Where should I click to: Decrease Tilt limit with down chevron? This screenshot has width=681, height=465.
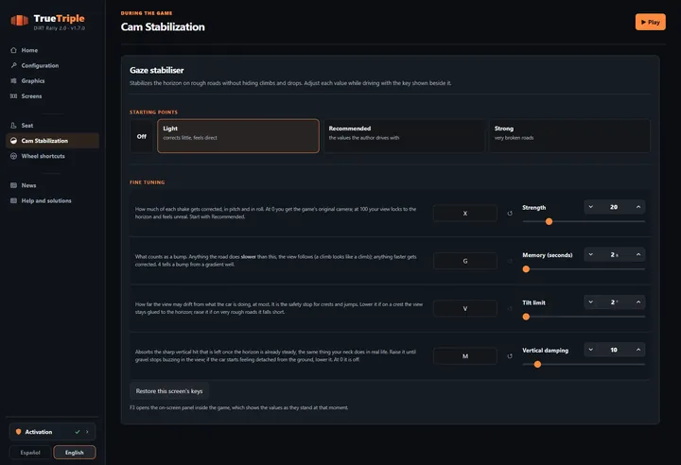coord(590,302)
